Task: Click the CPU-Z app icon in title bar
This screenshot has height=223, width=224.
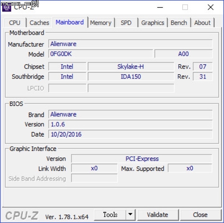Action: point(7,7)
